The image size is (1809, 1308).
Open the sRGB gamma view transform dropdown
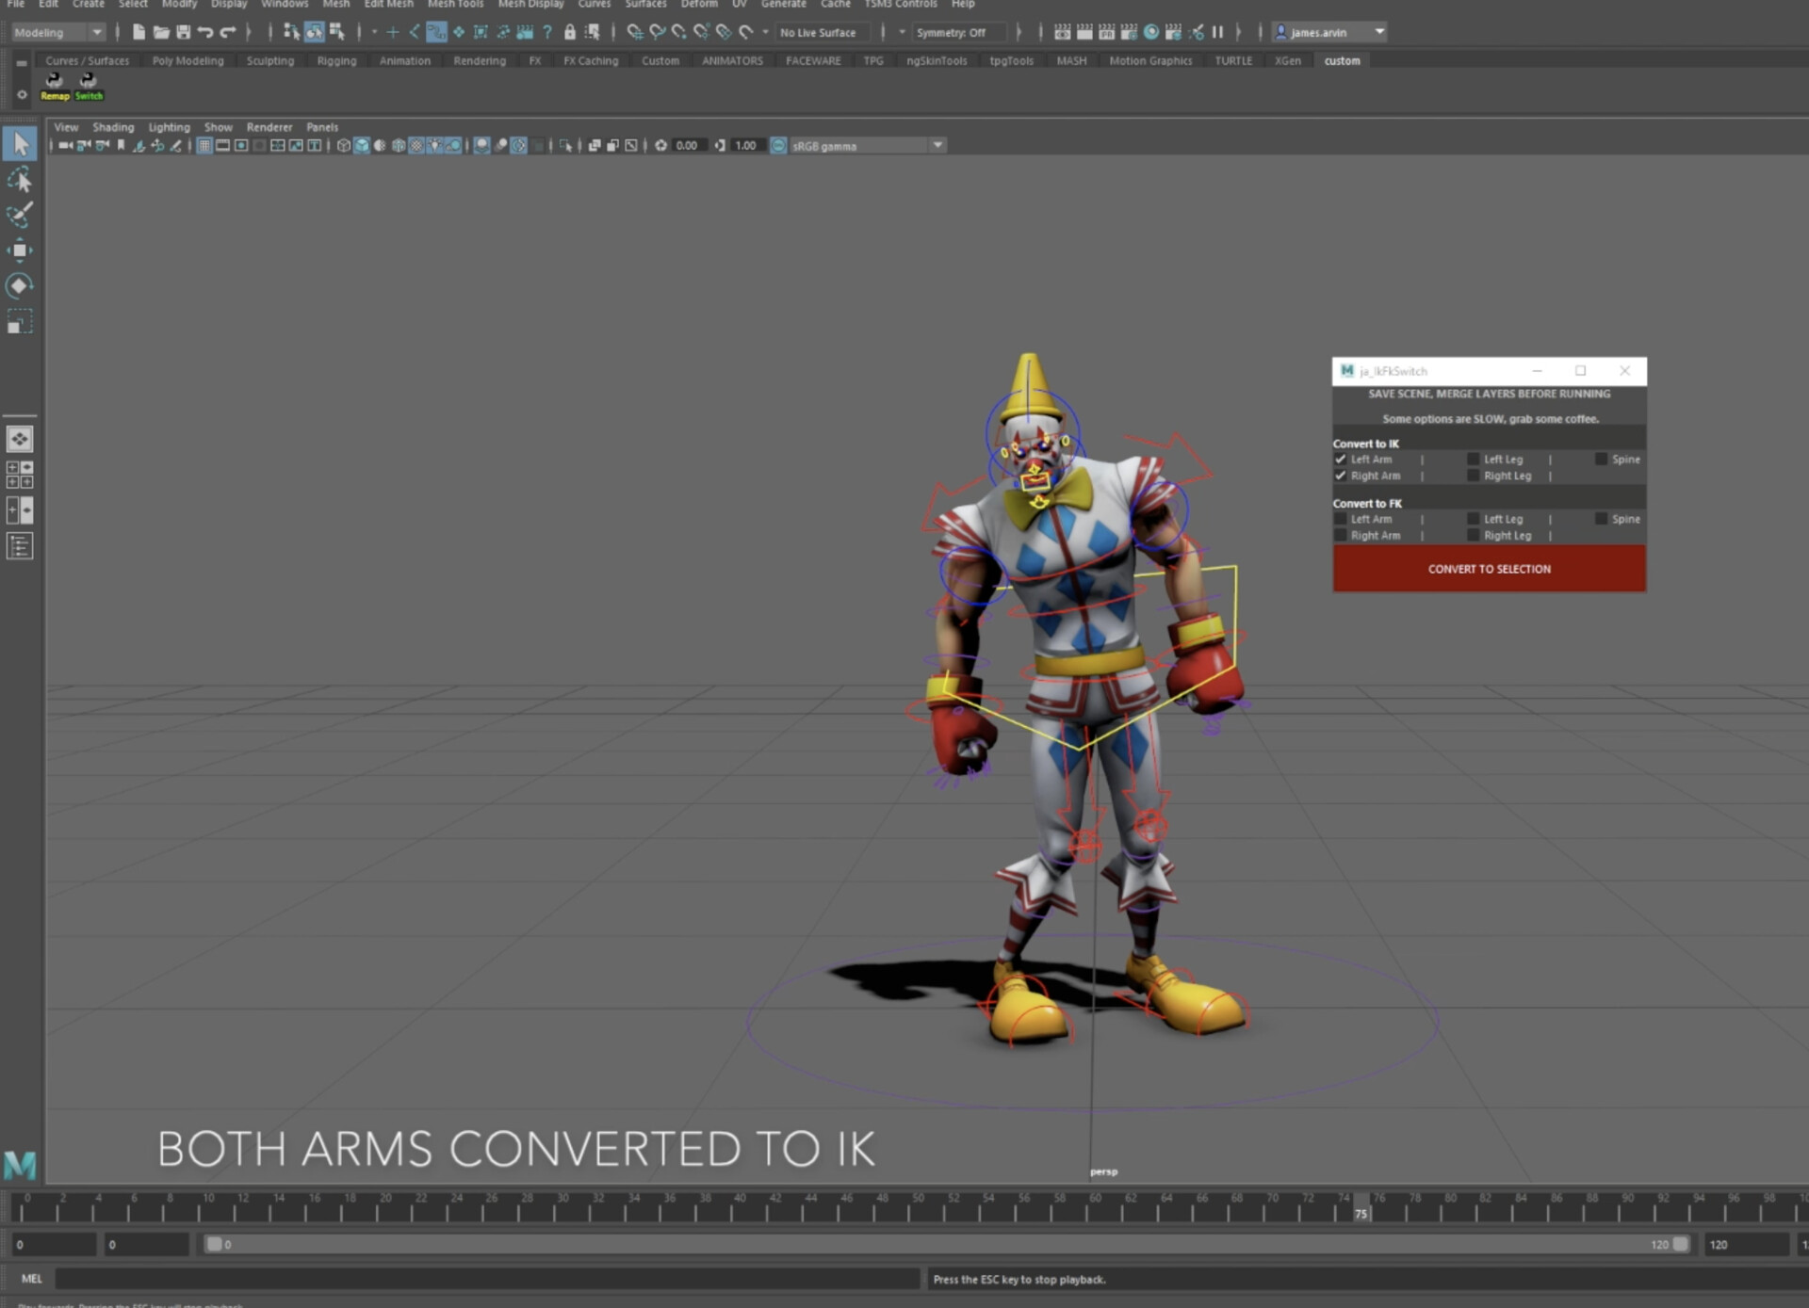pos(867,146)
